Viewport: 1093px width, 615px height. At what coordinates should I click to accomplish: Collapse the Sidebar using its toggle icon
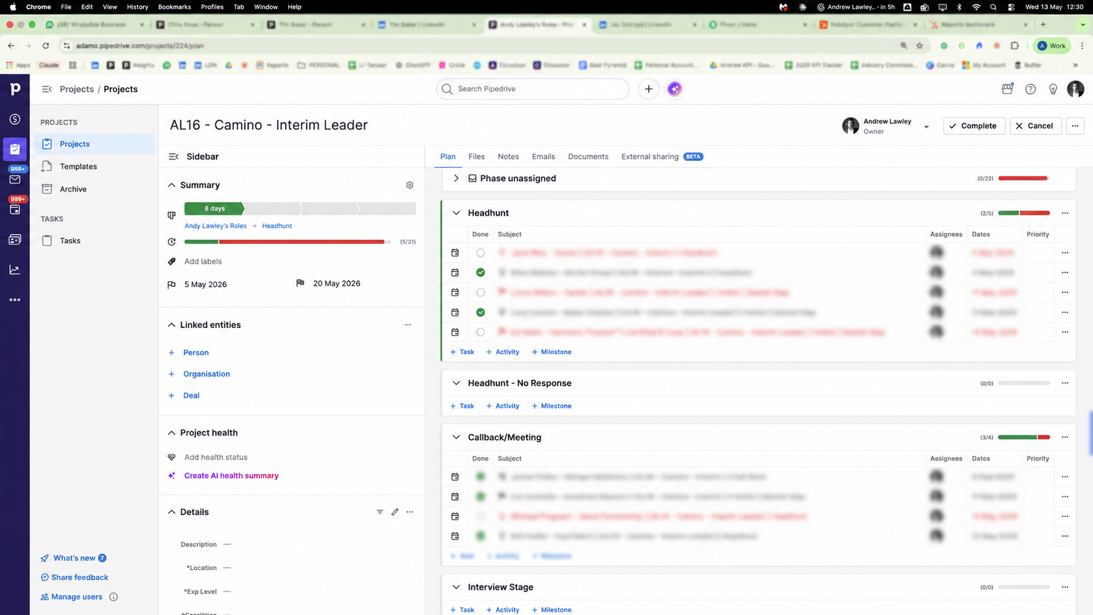[x=173, y=157]
